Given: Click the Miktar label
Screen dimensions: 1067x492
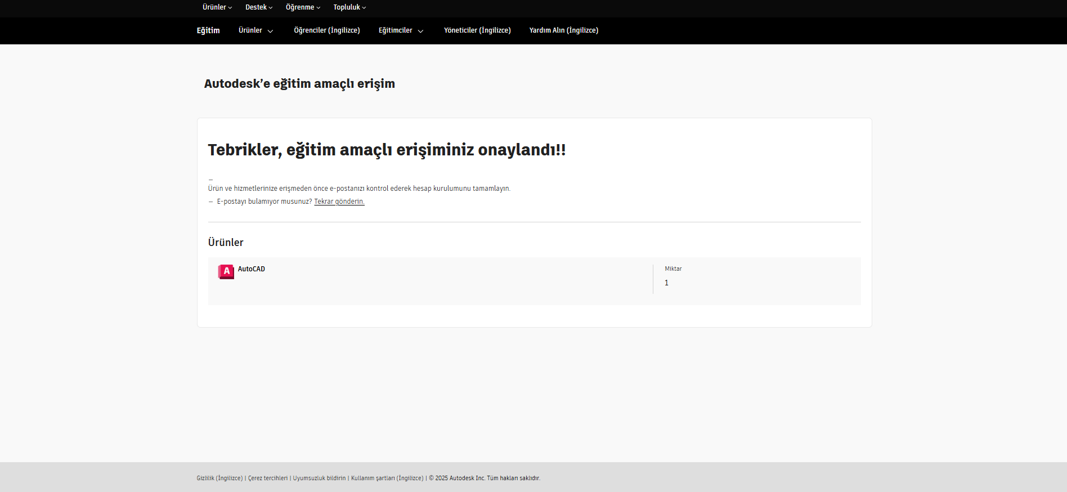Looking at the screenshot, I should 673,269.
